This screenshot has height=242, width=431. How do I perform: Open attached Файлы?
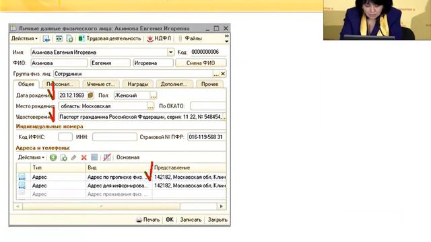(x=190, y=39)
